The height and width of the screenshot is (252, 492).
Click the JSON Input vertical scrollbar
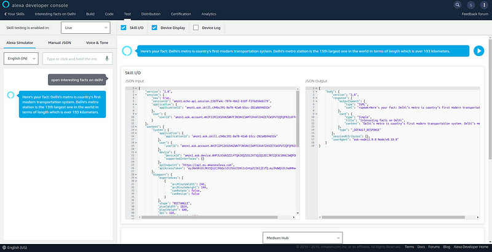click(298, 119)
